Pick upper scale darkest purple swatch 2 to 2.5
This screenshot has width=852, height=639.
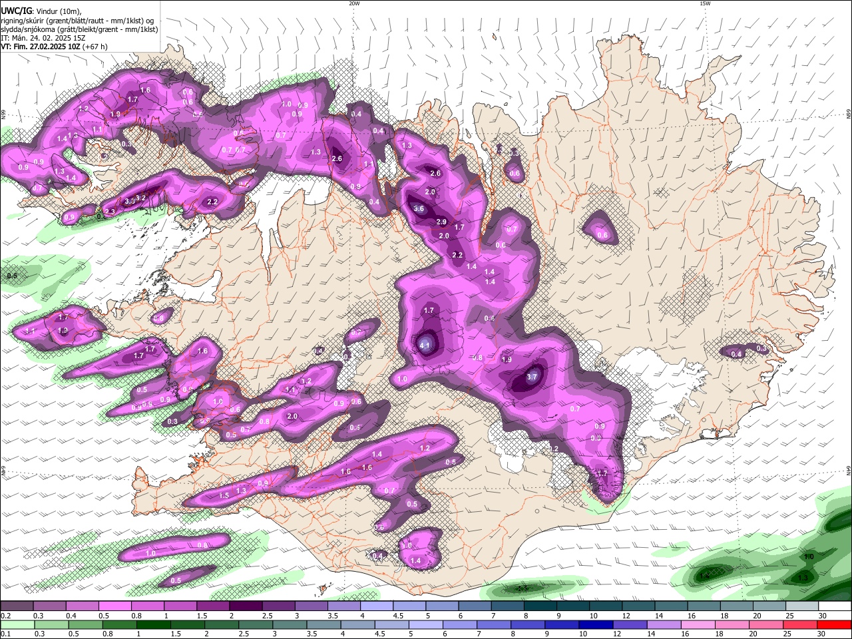coord(246,606)
